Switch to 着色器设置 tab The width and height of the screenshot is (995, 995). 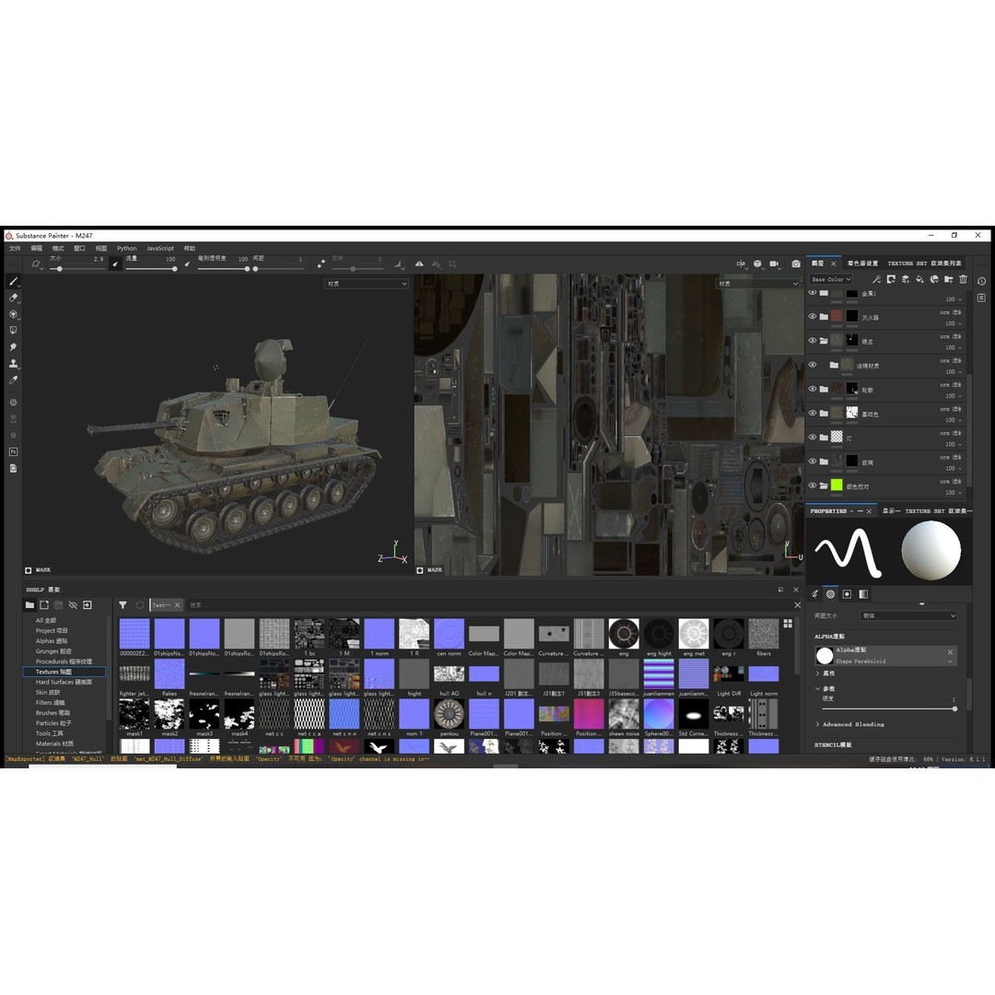click(863, 263)
